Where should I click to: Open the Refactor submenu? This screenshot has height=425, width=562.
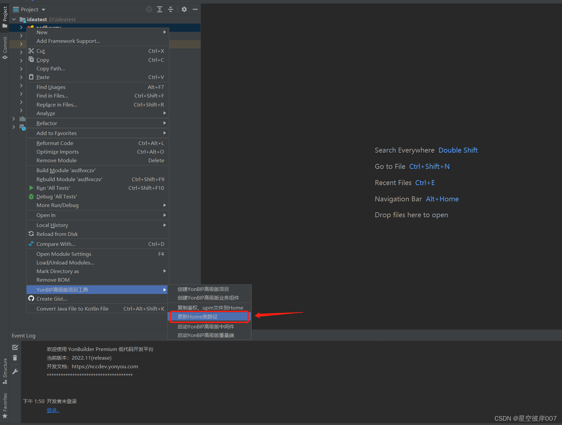coord(98,123)
